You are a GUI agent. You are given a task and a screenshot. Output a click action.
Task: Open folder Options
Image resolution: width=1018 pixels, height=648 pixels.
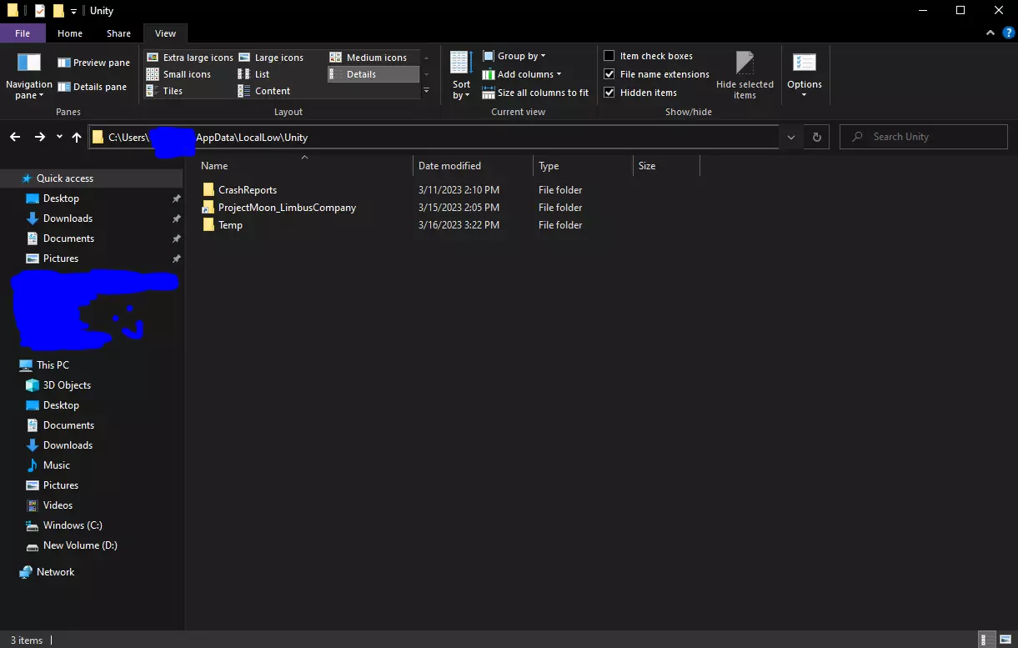point(805,75)
